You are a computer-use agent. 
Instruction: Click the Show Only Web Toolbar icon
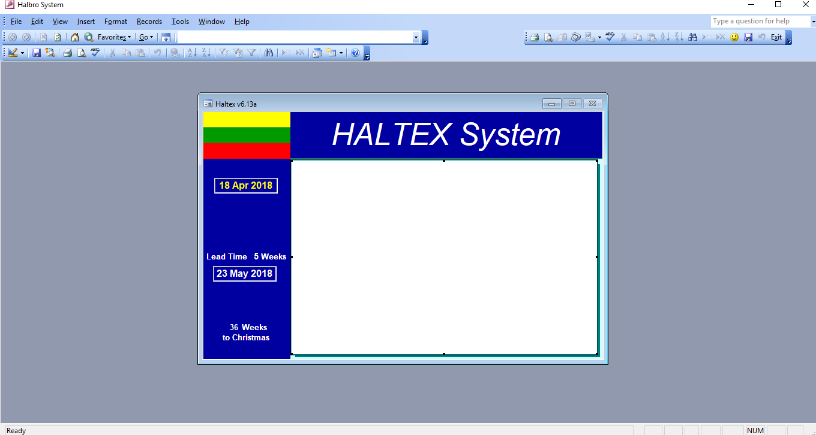(x=166, y=37)
